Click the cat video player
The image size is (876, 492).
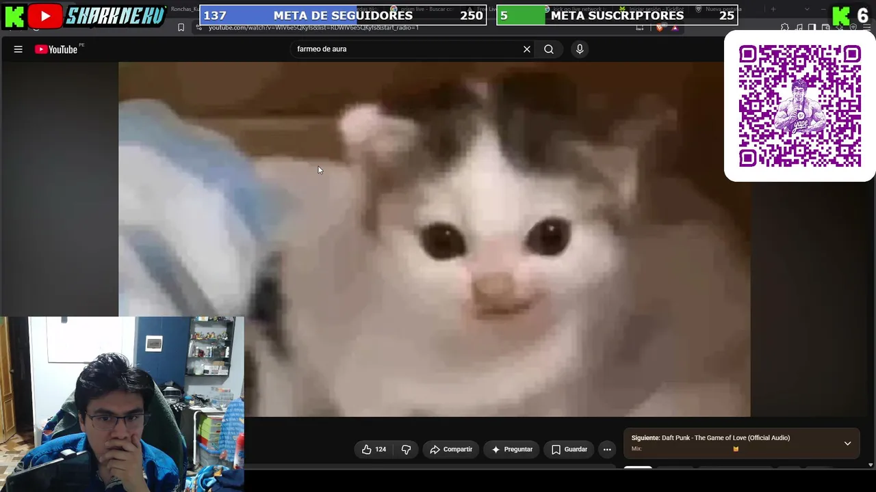435,239
